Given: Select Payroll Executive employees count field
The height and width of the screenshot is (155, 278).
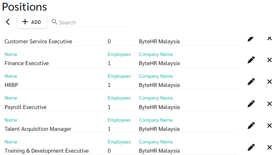Looking at the screenshot, I should (x=122, y=107).
